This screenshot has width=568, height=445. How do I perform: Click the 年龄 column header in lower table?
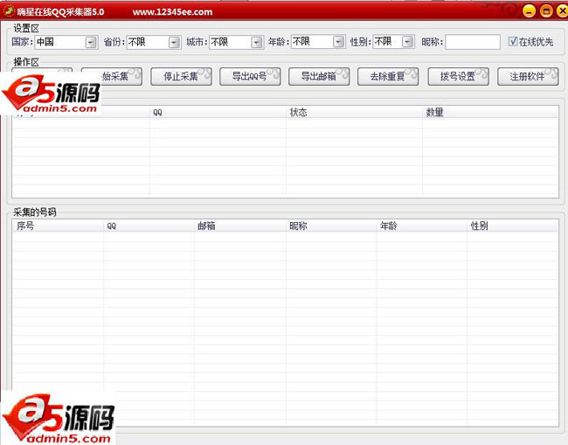[x=422, y=226]
